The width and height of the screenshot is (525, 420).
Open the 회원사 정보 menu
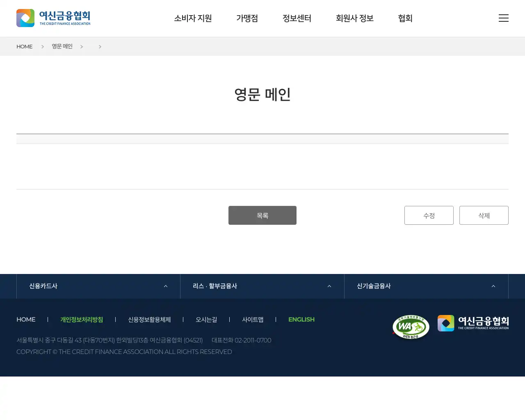(x=355, y=18)
